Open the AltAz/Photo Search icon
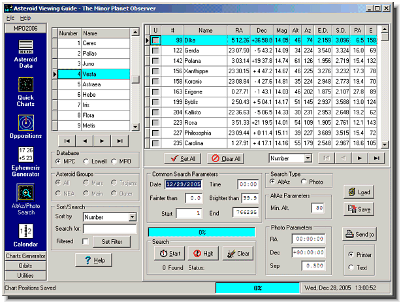Image resolution: width=401 pixels, height=304 pixels. pyautogui.click(x=26, y=193)
